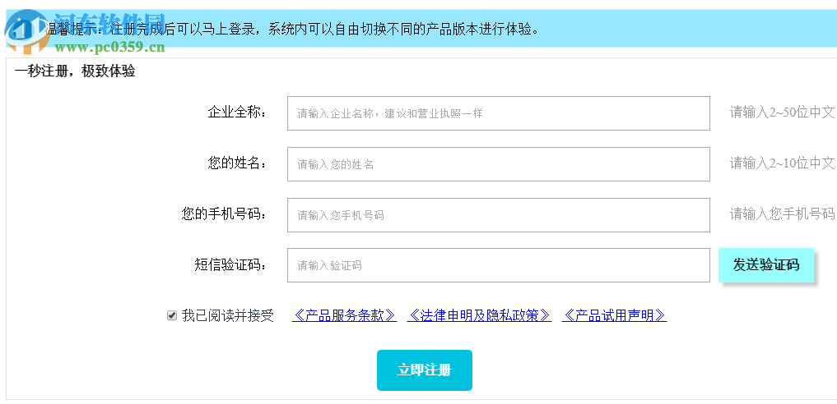Click the 请输入2~50位中文 hint text

782,112
